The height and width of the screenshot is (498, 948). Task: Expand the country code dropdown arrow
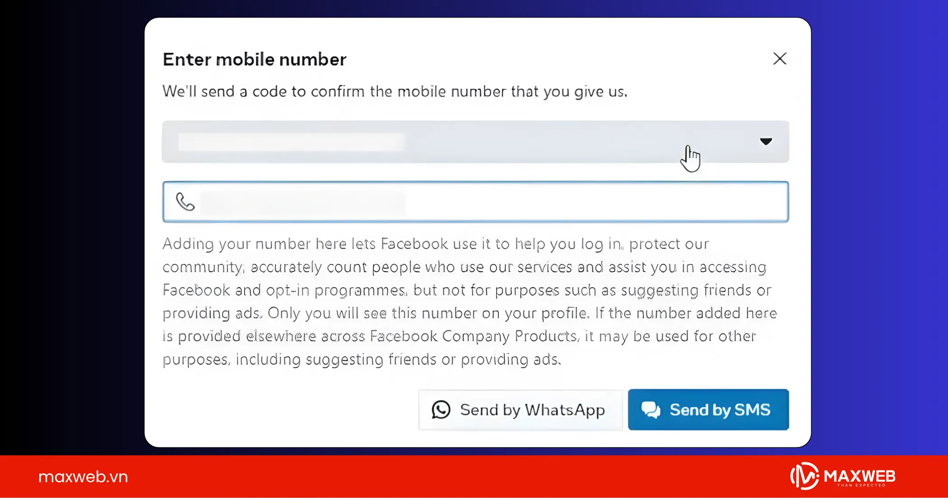pyautogui.click(x=766, y=141)
